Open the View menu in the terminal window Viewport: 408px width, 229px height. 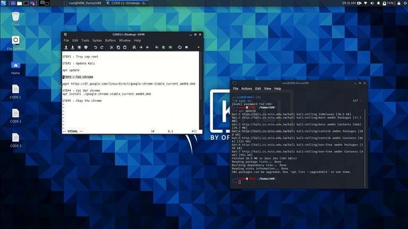[x=268, y=88]
